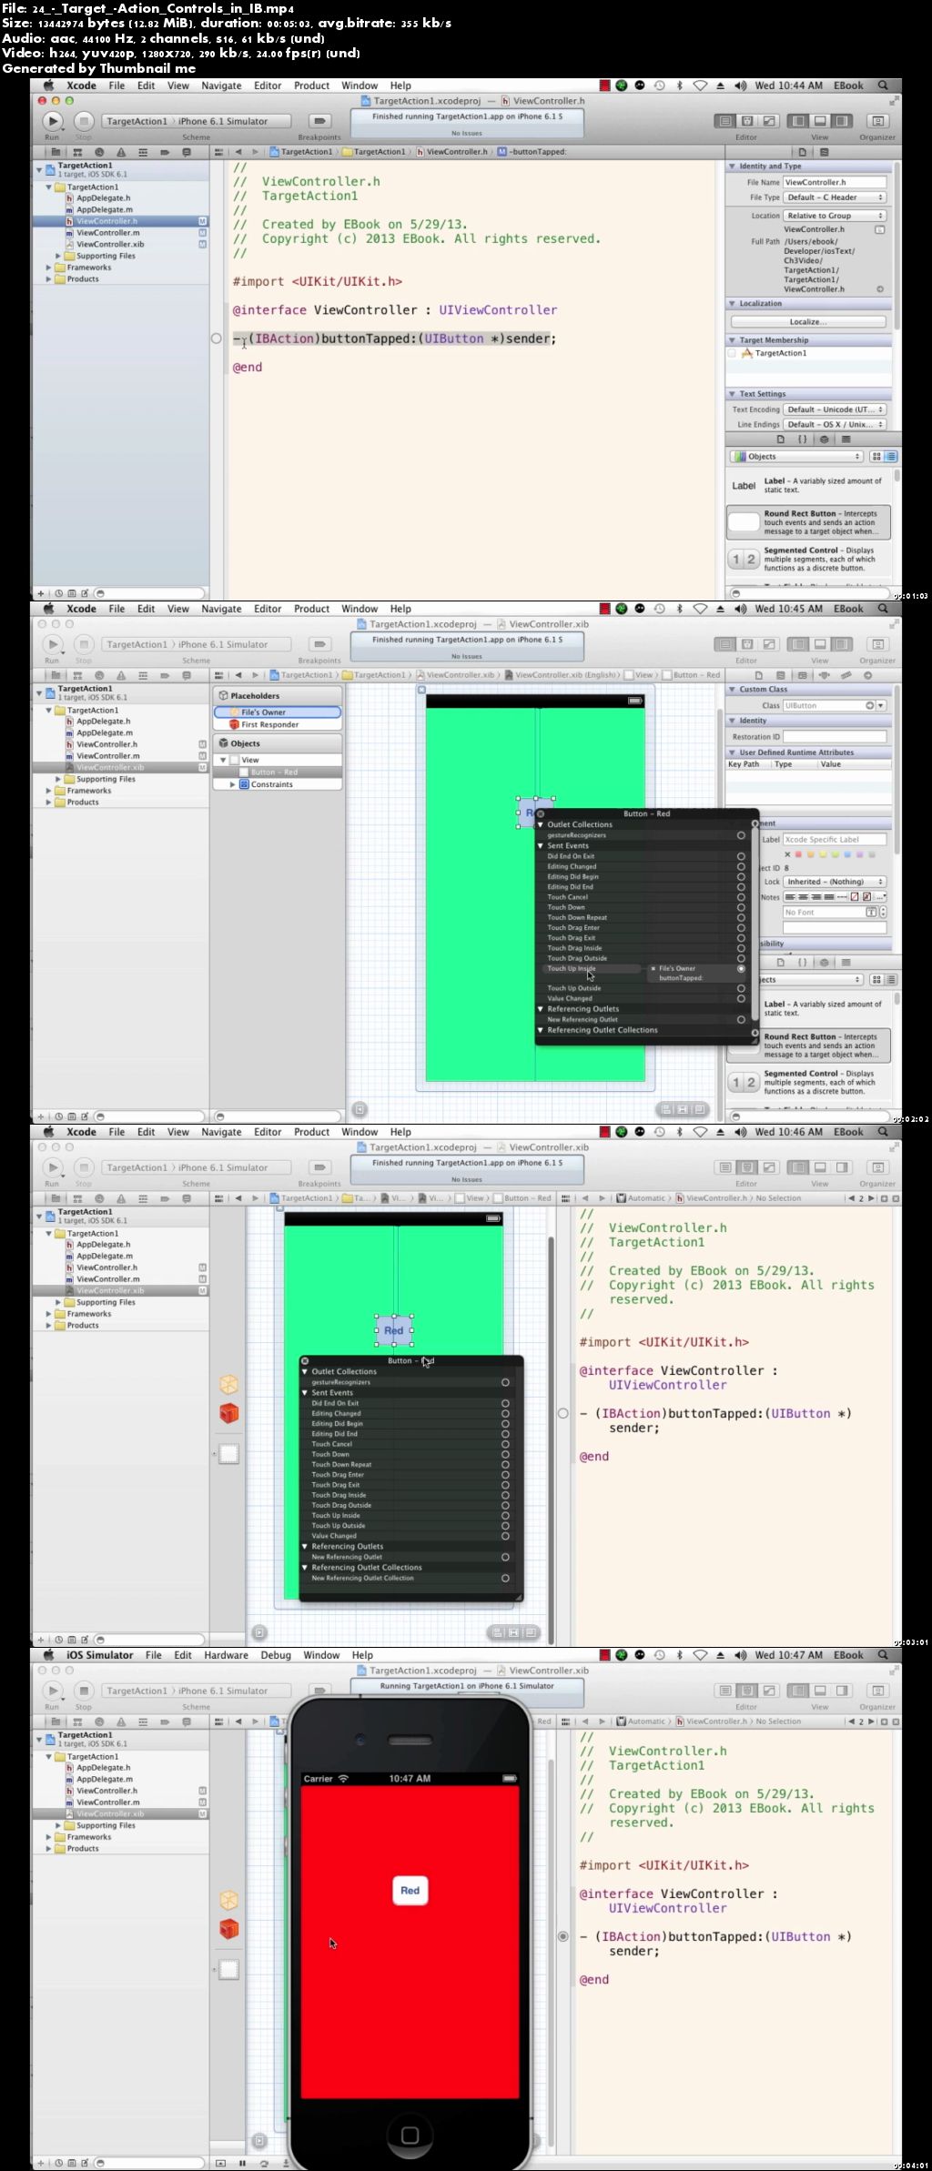Toggle utilities pane view button in 10:46 AM frame
Image resolution: width=932 pixels, height=2171 pixels.
pos(842,1167)
